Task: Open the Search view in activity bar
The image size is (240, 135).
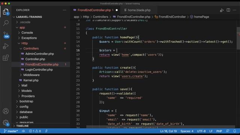Action: [x=6, y=23]
